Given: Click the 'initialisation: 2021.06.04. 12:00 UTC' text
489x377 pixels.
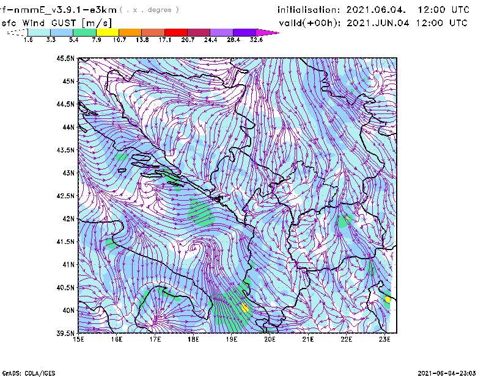Looking at the screenshot, I should (x=373, y=10).
